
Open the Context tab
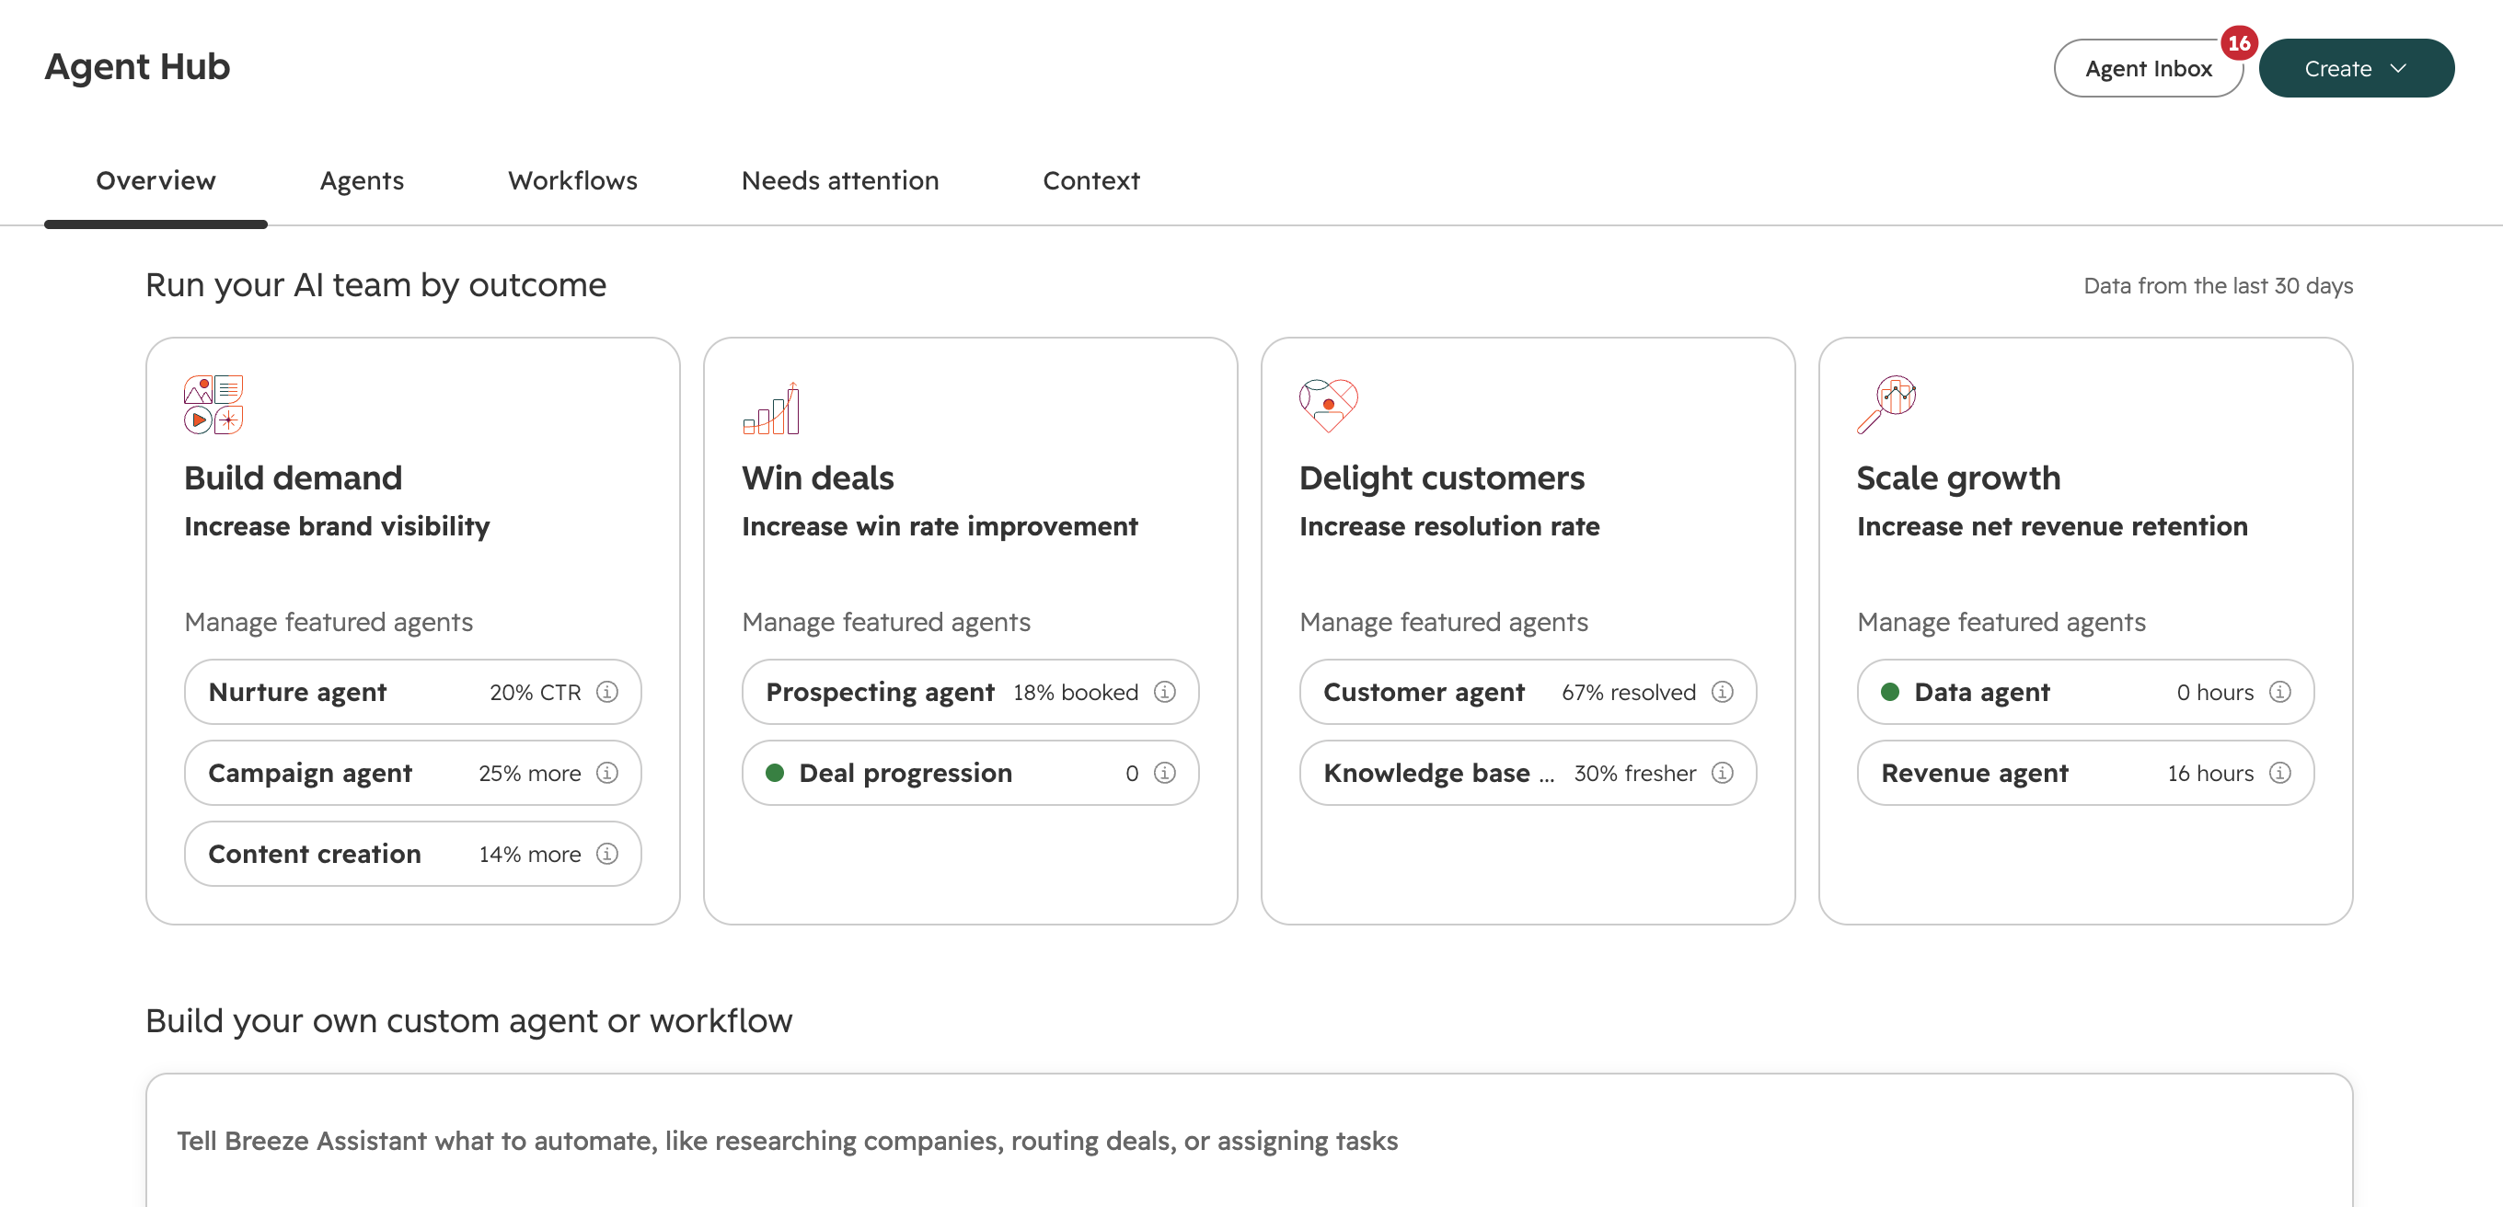(x=1090, y=180)
